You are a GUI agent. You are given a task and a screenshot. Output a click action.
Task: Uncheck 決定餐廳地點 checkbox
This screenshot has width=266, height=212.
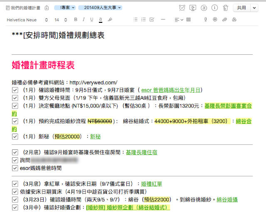pyautogui.click(x=15, y=106)
